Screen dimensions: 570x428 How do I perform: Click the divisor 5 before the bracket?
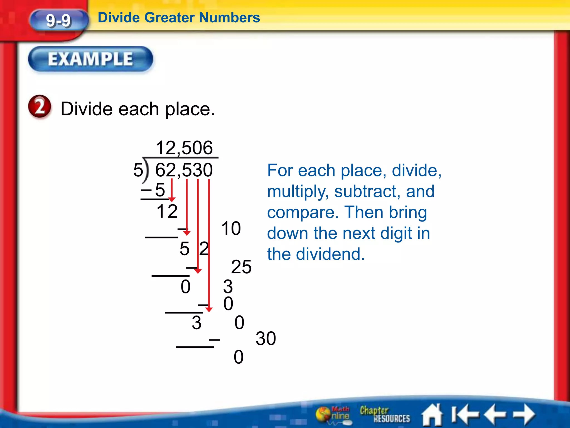click(138, 170)
